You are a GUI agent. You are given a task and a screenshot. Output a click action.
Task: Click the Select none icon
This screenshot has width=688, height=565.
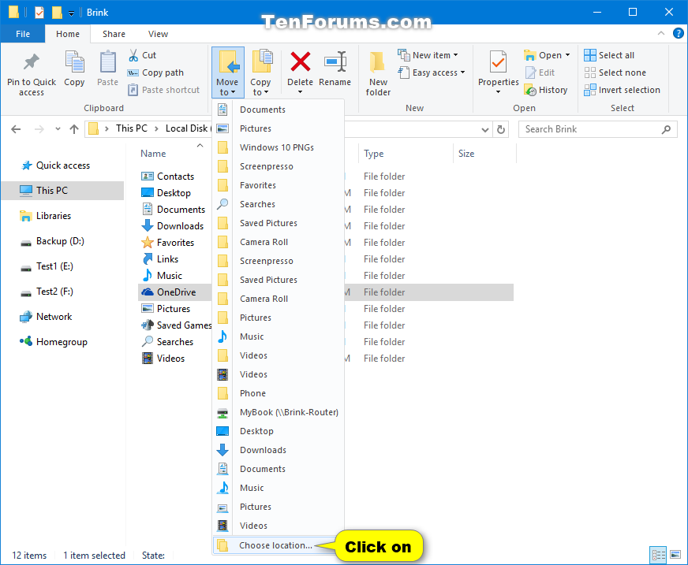pyautogui.click(x=589, y=72)
